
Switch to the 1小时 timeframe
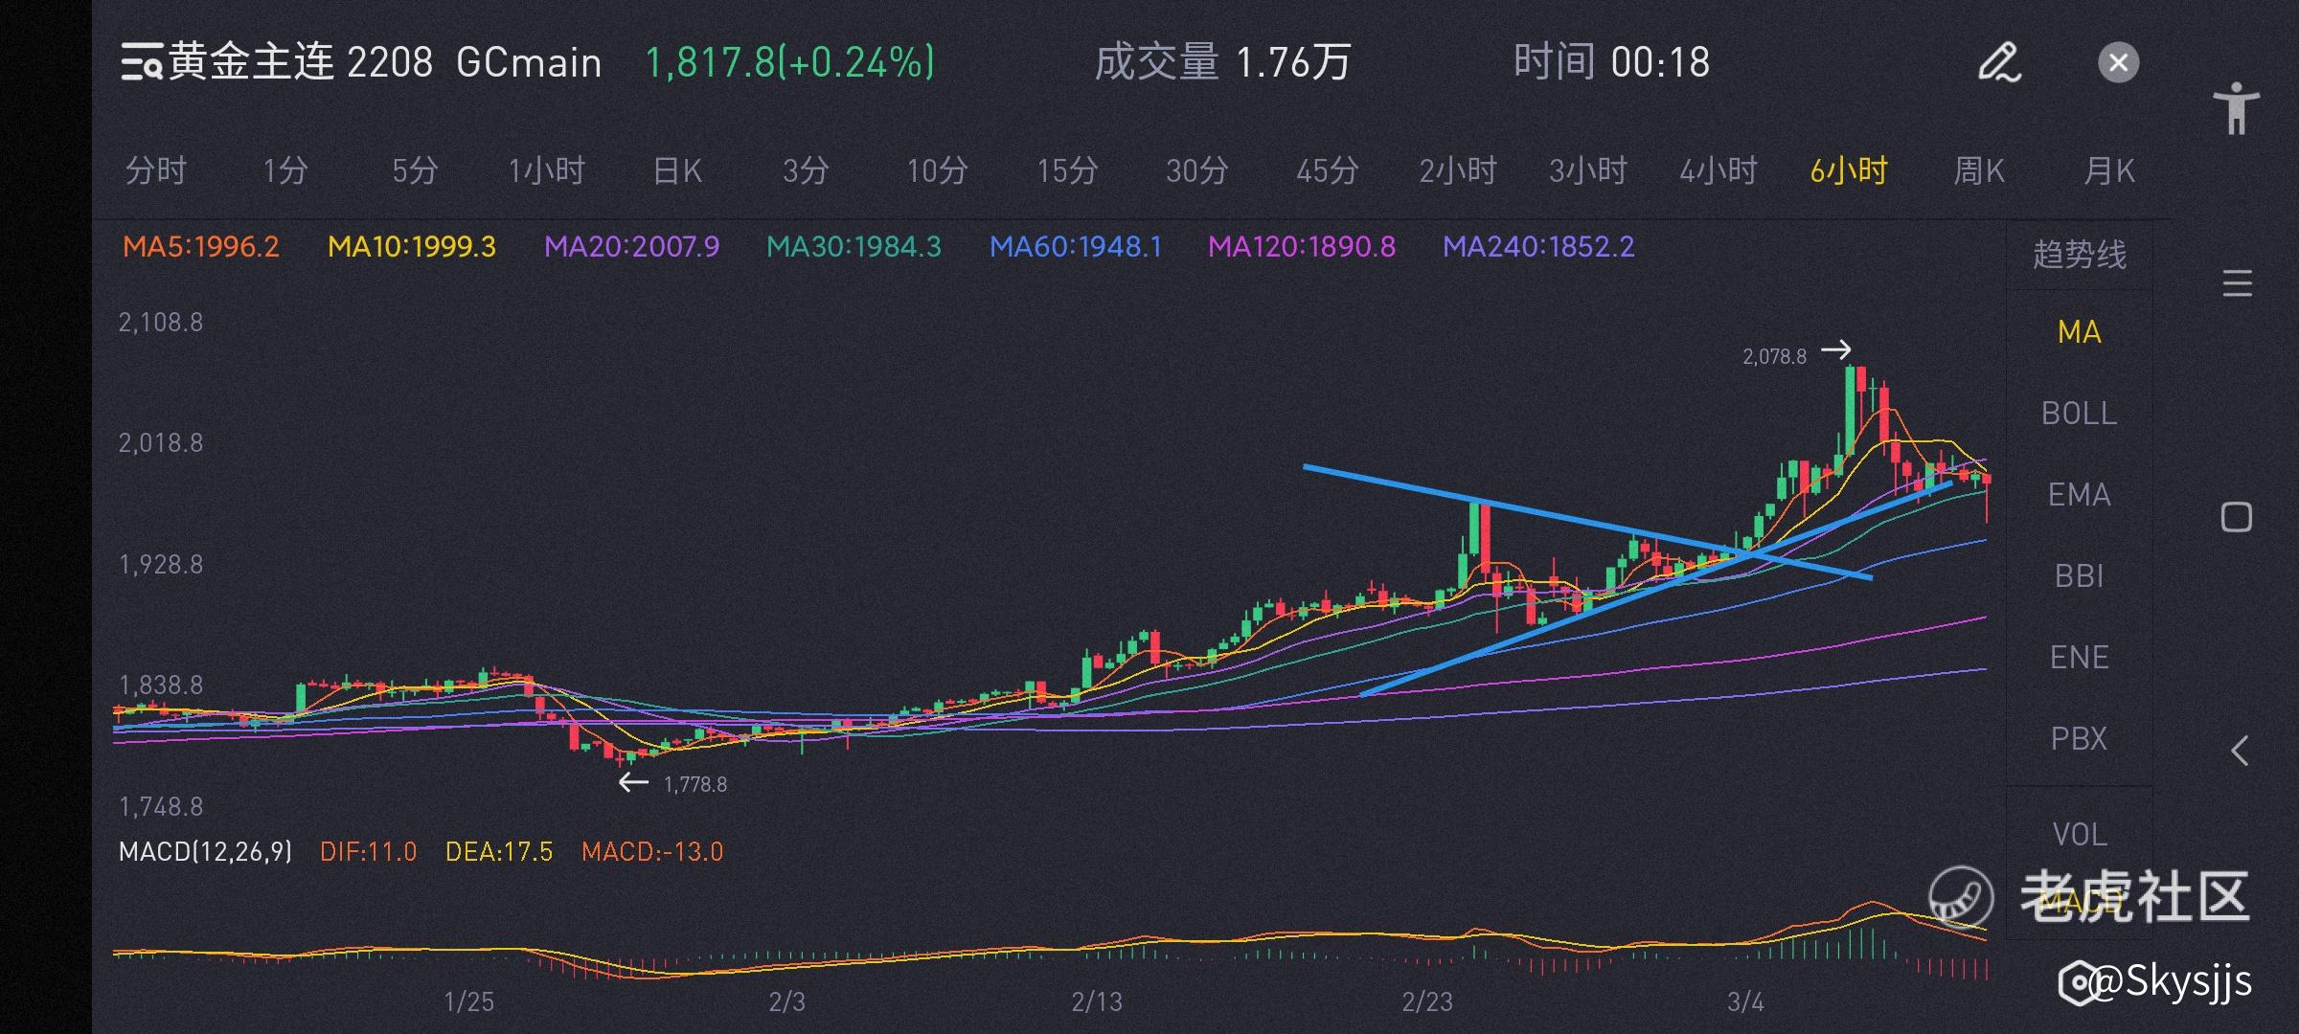pos(546,171)
